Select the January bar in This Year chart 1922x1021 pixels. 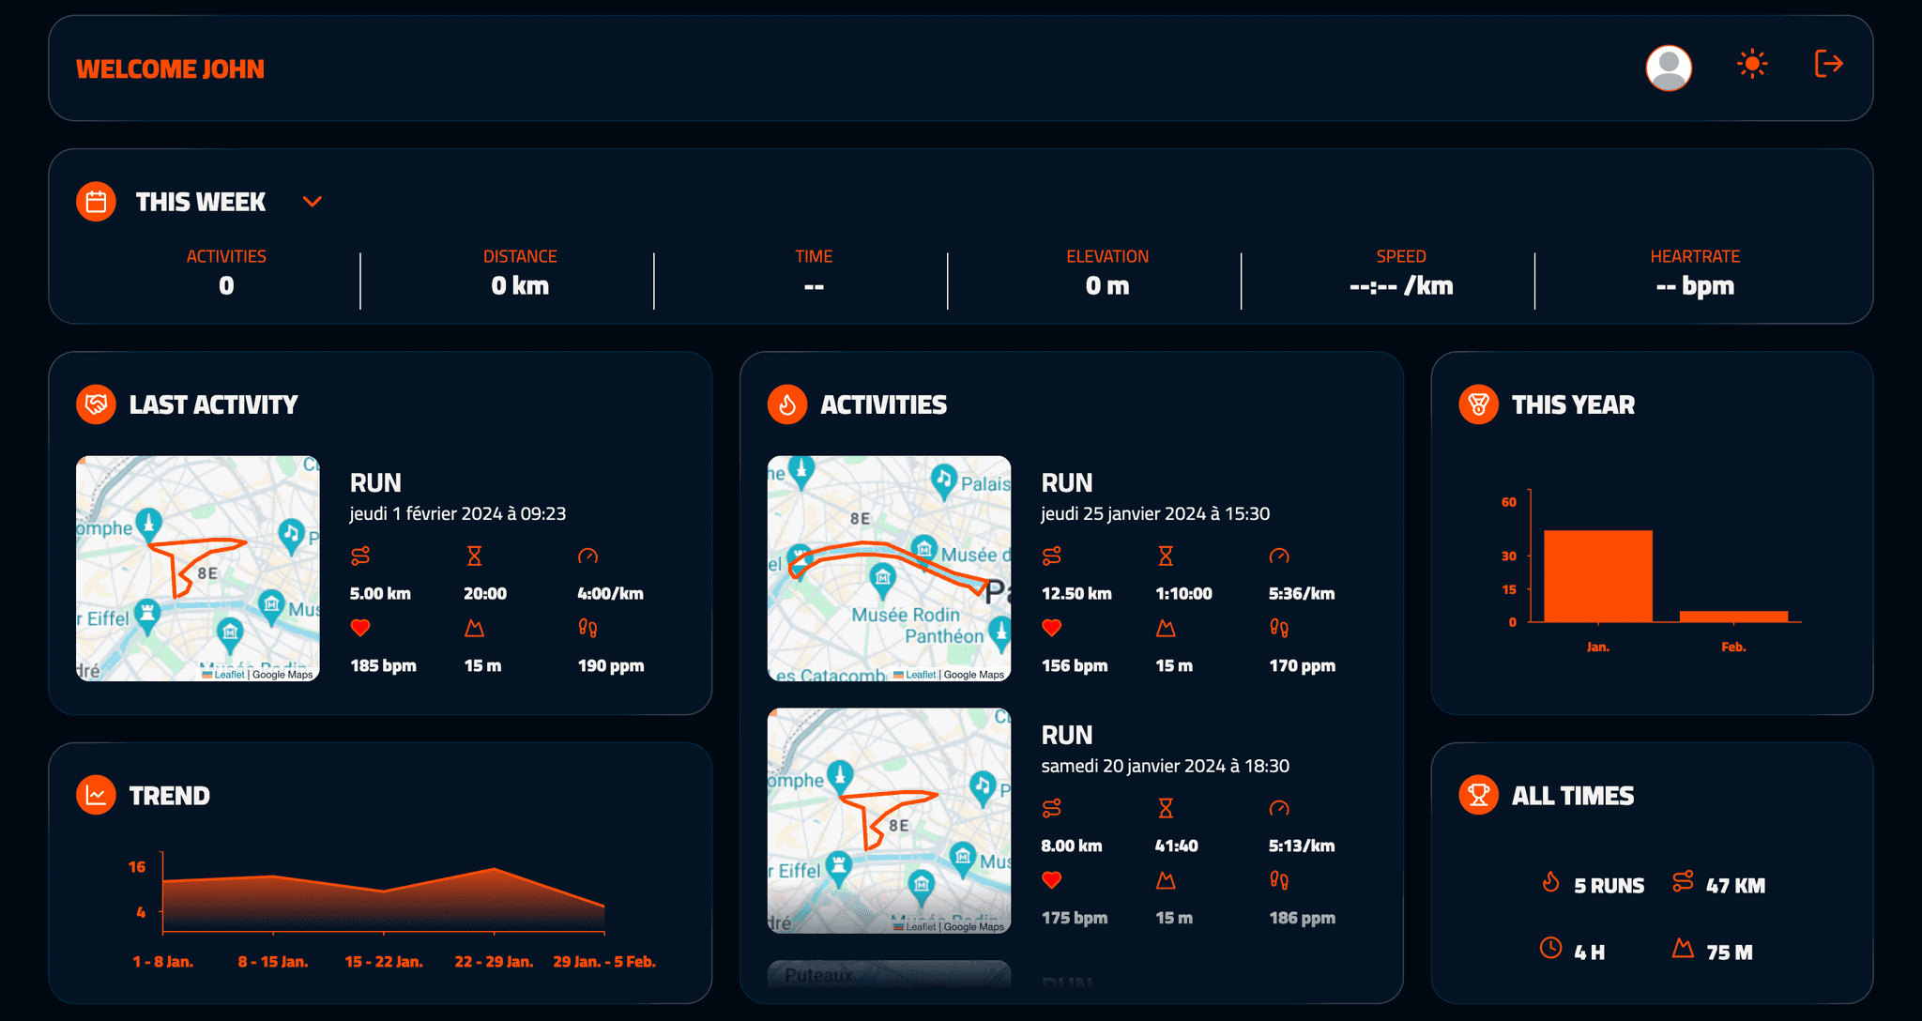(1597, 576)
